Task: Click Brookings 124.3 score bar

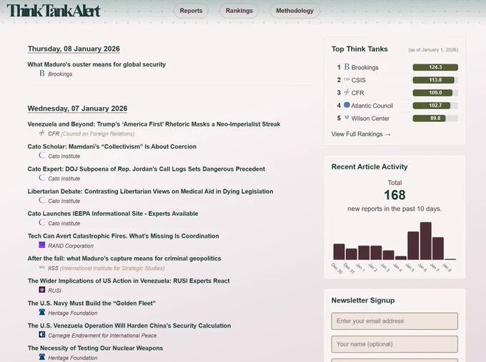Action: 435,67
